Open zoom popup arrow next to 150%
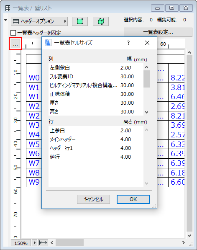Screen dimensions: 197x250 click(x=35, y=243)
